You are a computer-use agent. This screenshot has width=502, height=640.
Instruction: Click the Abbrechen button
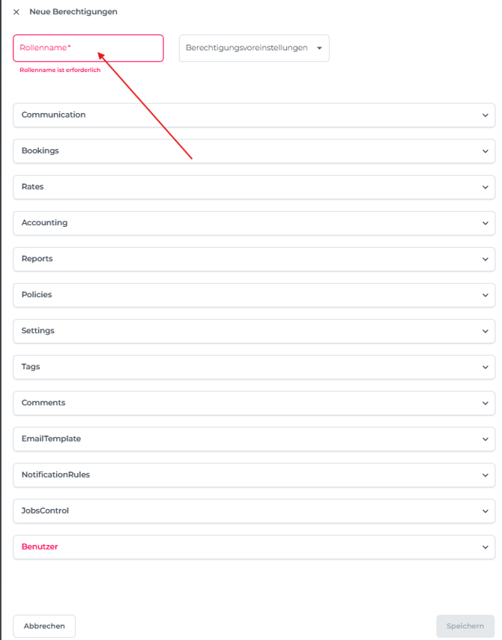click(x=44, y=626)
